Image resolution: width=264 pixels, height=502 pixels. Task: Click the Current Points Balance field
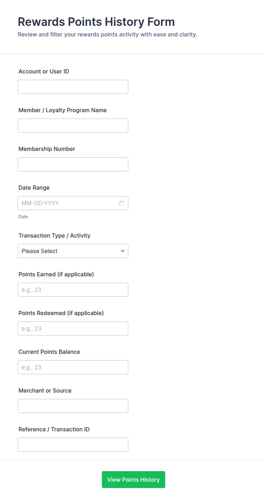point(73,367)
